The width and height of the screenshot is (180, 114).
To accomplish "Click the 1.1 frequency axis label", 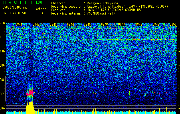I will coord(3,37).
